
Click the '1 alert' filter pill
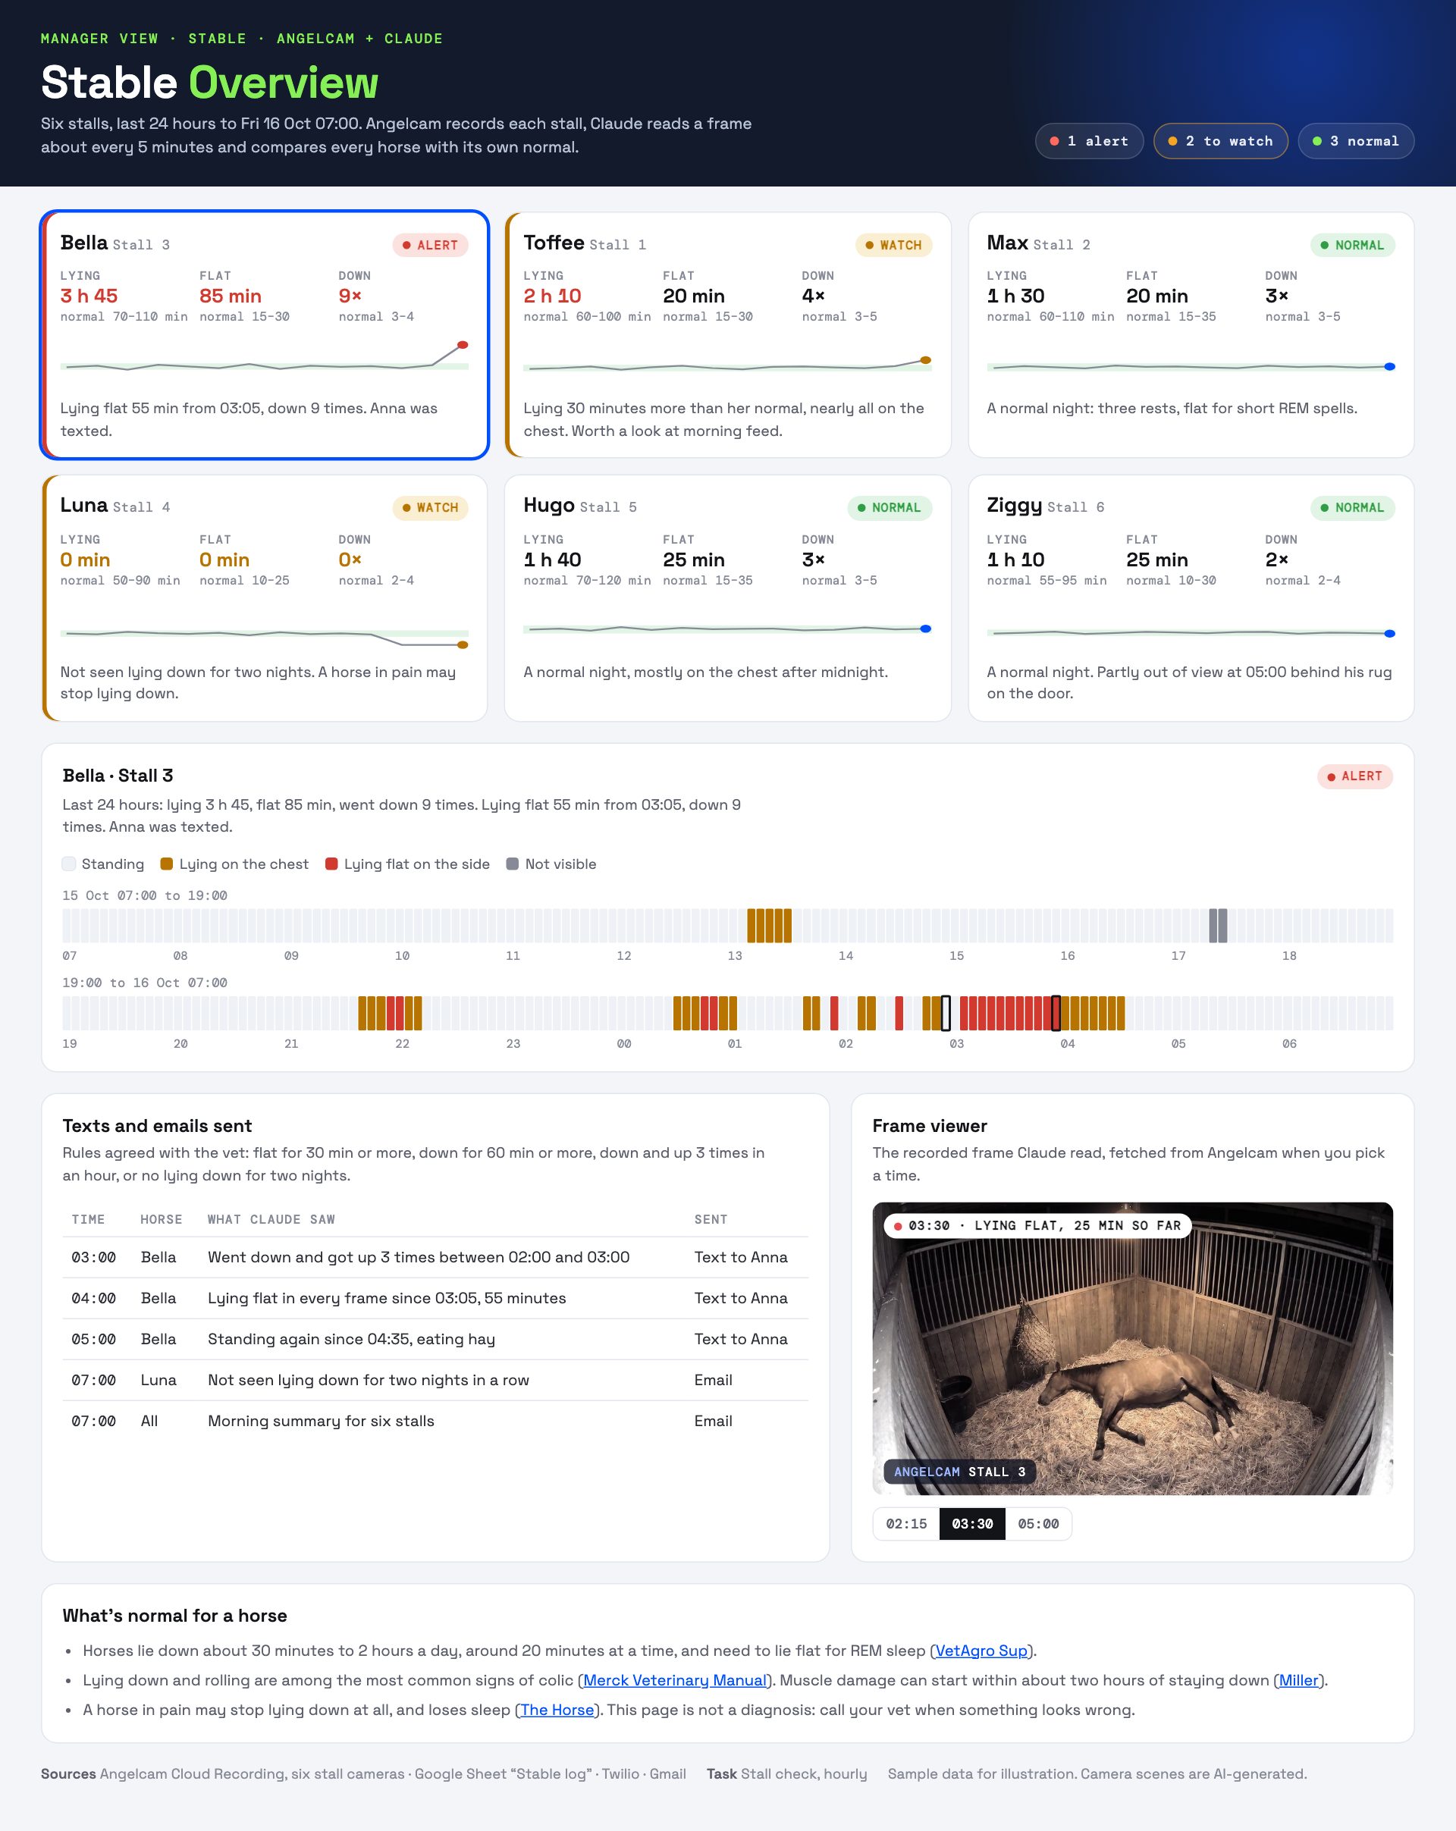click(1089, 141)
